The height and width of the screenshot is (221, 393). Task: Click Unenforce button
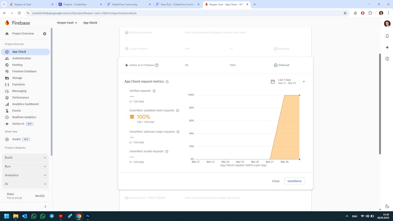[294, 181]
